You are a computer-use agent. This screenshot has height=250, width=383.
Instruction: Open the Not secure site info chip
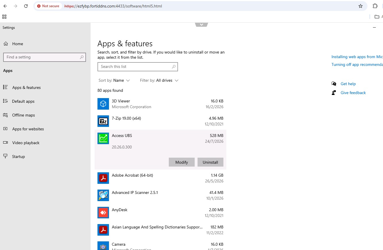pyautogui.click(x=48, y=6)
